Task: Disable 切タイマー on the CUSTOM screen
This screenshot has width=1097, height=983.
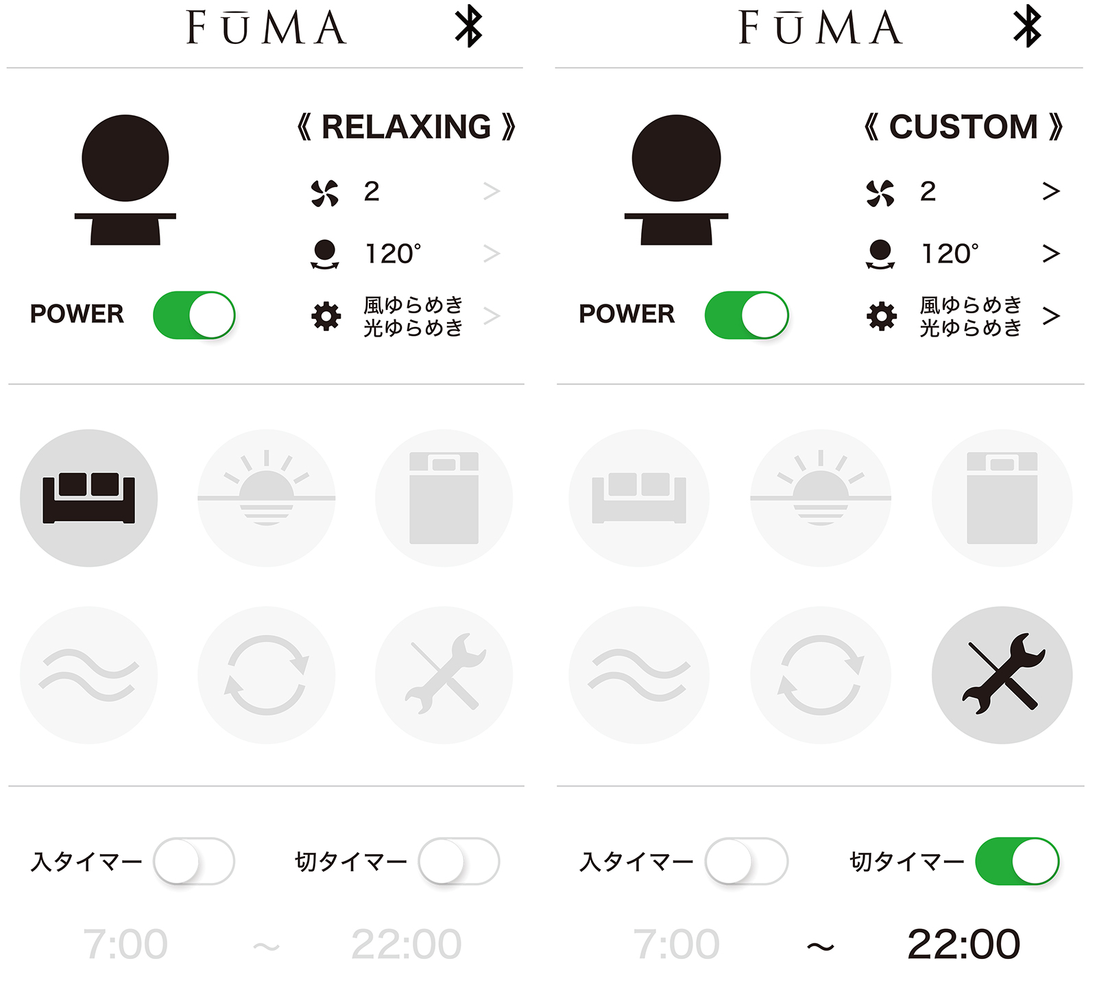Action: (1017, 861)
